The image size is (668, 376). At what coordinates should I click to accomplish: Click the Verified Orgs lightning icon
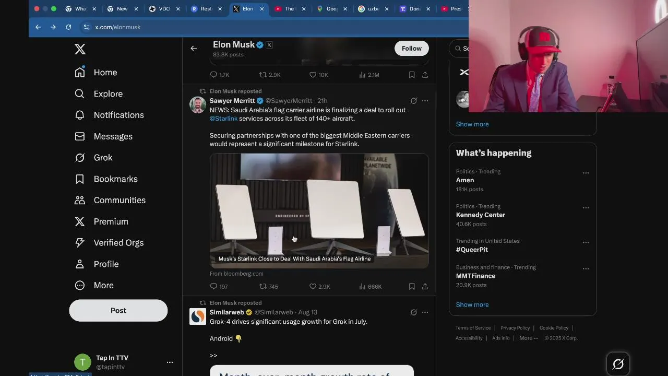click(80, 243)
